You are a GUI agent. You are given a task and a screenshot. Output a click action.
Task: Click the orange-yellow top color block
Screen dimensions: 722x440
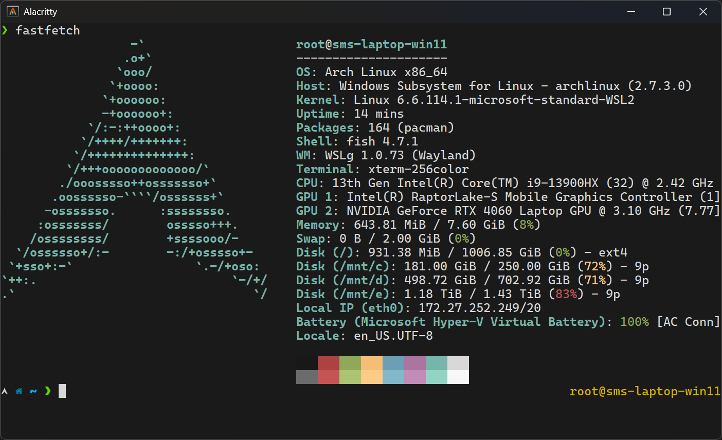[372, 363]
